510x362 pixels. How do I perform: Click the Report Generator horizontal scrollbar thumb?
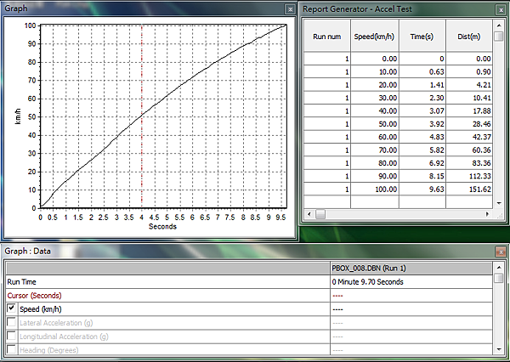pyautogui.click(x=320, y=214)
